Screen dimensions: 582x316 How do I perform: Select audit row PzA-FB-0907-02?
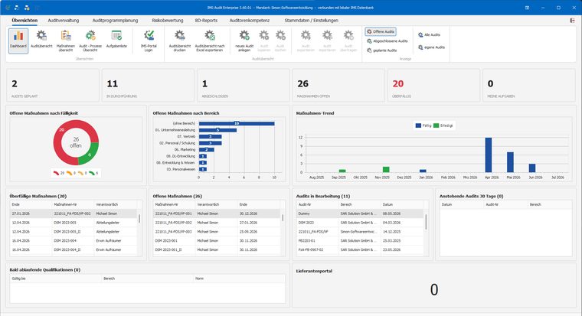[x=360, y=250]
